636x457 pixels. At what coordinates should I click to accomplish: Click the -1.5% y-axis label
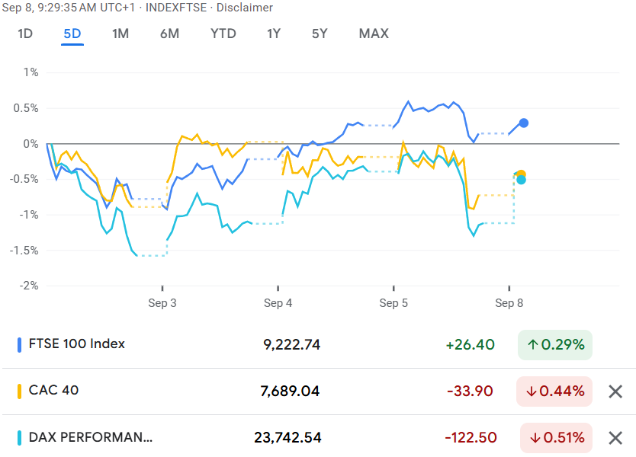(24, 251)
